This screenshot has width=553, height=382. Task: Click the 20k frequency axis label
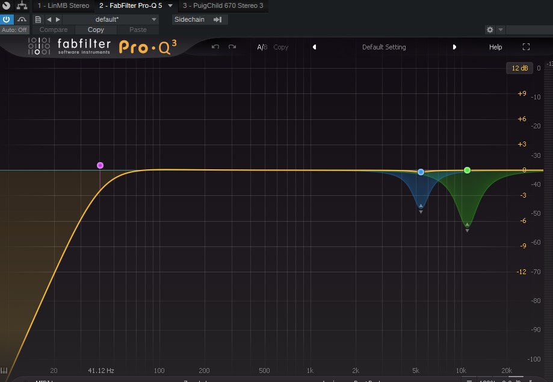(507, 371)
